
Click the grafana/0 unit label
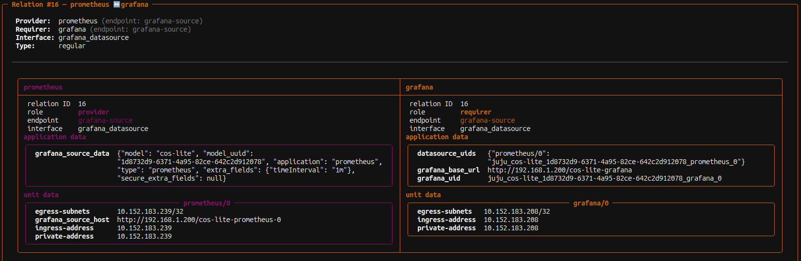[x=590, y=203]
